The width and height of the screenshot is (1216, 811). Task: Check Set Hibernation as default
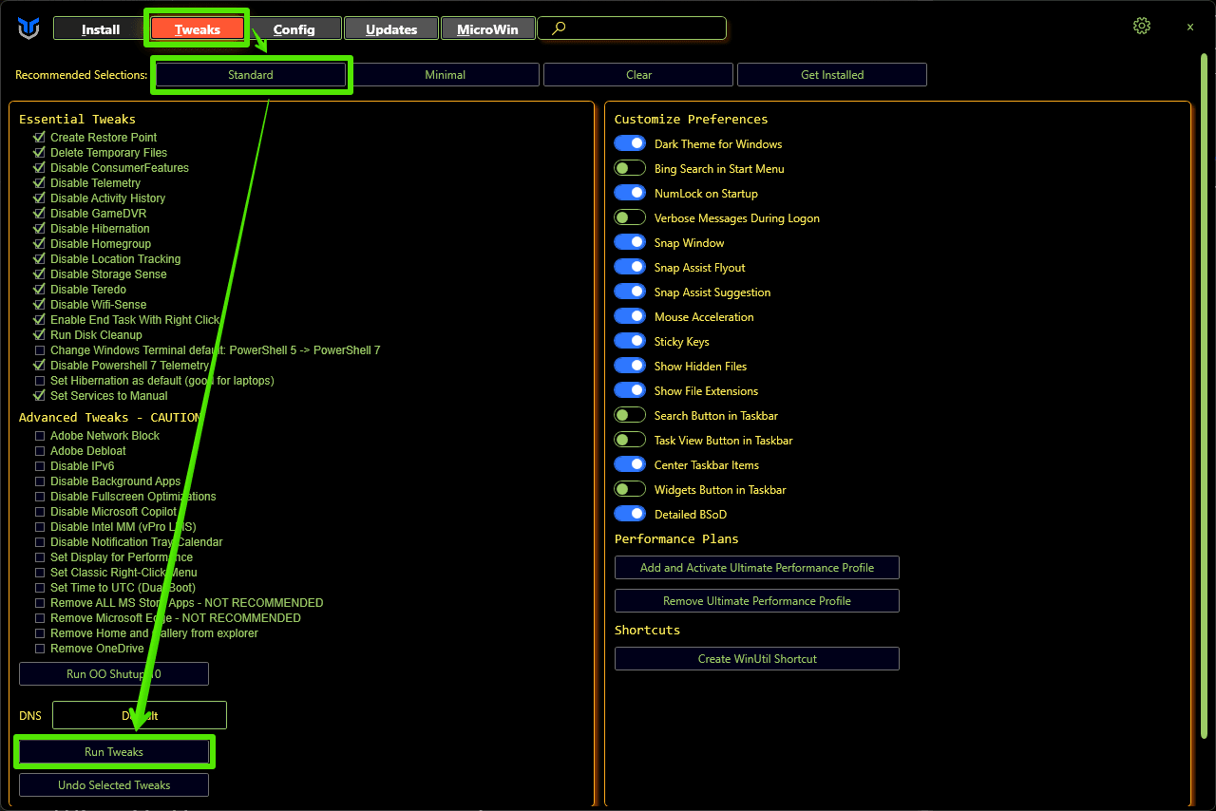(x=40, y=381)
